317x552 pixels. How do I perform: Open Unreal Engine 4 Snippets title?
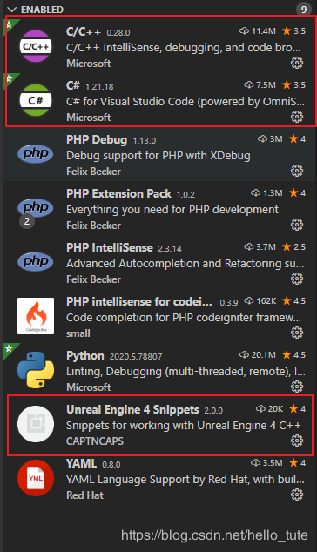(132, 409)
